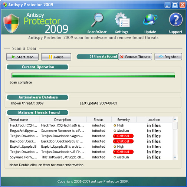Click Medium severity dot for RogueAntiSpyw row
Screen dimensions: 187x187
coord(115,131)
